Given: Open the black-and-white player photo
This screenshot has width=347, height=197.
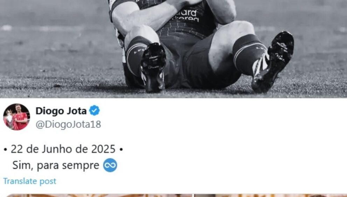Looking at the screenshot, I should [x=174, y=49].
